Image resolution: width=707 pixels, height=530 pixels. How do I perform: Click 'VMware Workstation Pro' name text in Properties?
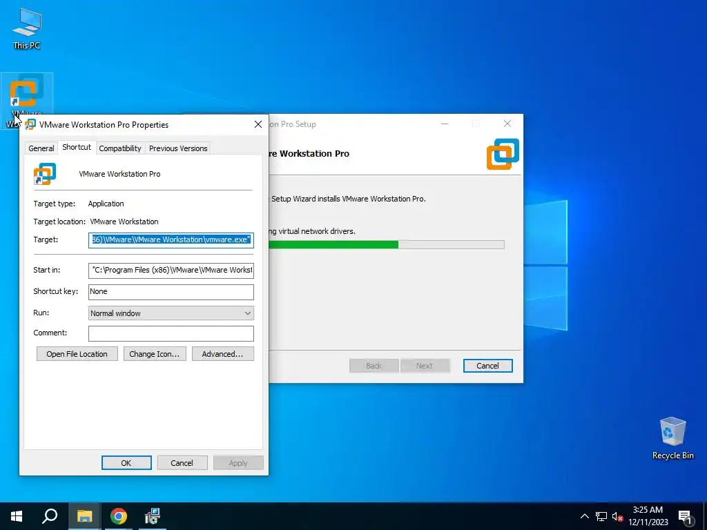(x=119, y=174)
